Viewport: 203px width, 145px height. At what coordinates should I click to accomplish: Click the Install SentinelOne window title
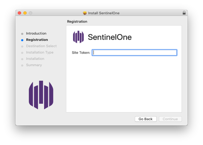(104, 13)
